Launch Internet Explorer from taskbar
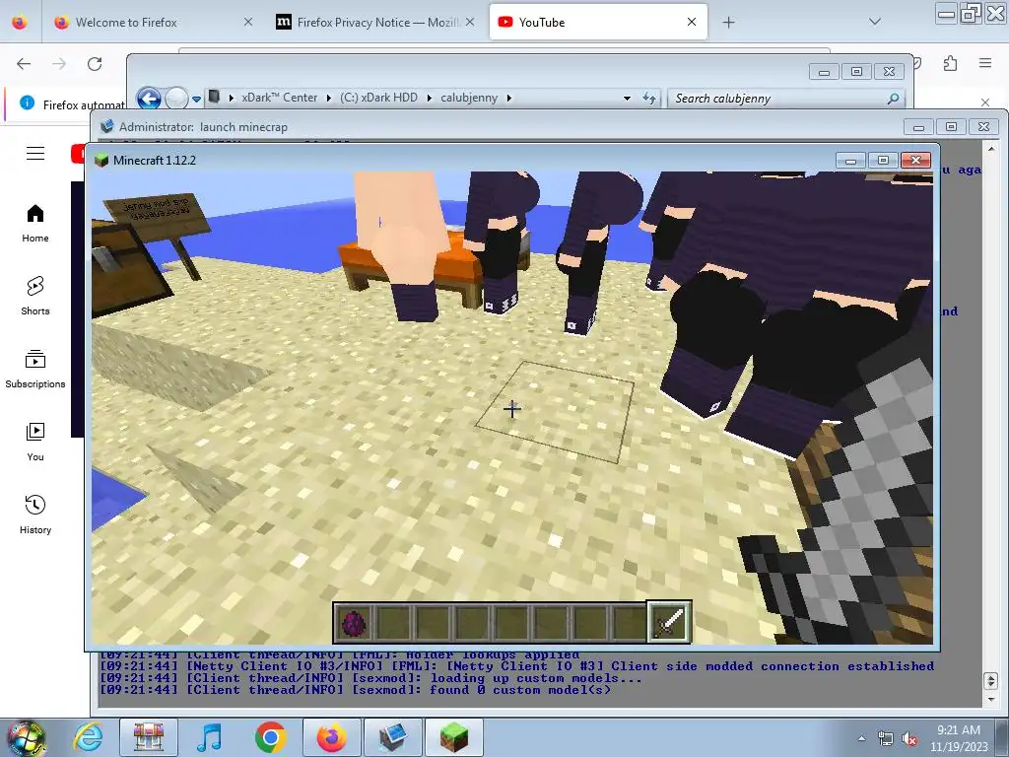Viewport: 1009px width, 757px height. tap(88, 737)
